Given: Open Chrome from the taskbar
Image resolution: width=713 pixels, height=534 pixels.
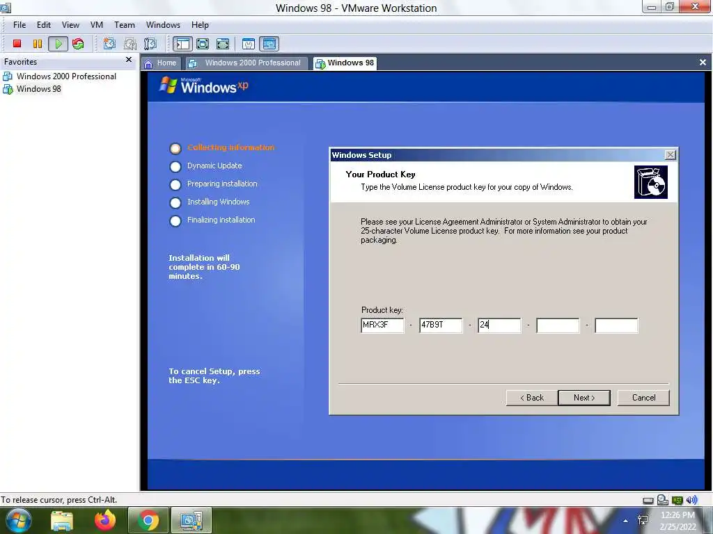Looking at the screenshot, I should point(148,520).
